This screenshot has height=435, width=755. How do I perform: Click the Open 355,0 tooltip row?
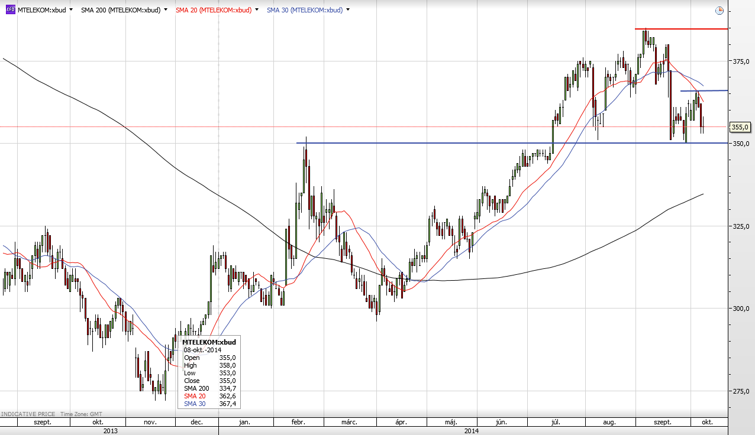point(210,358)
